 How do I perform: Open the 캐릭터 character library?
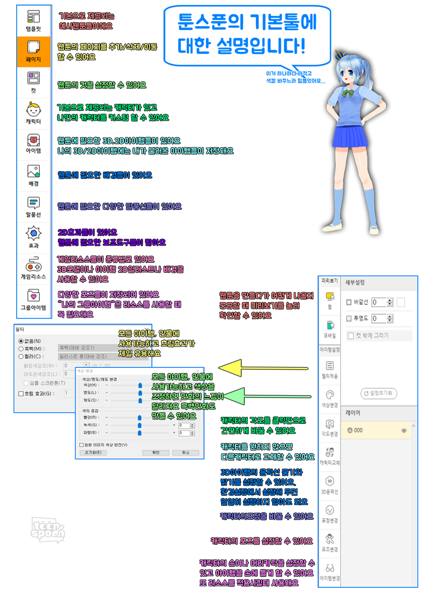(x=34, y=114)
